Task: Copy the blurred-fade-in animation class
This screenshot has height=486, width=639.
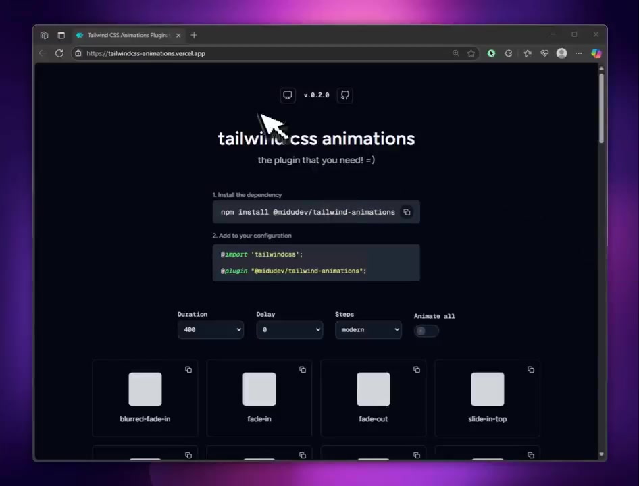Action: click(188, 369)
